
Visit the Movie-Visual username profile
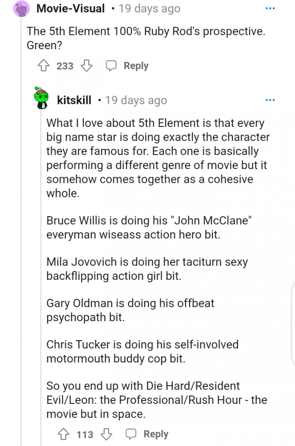click(70, 8)
